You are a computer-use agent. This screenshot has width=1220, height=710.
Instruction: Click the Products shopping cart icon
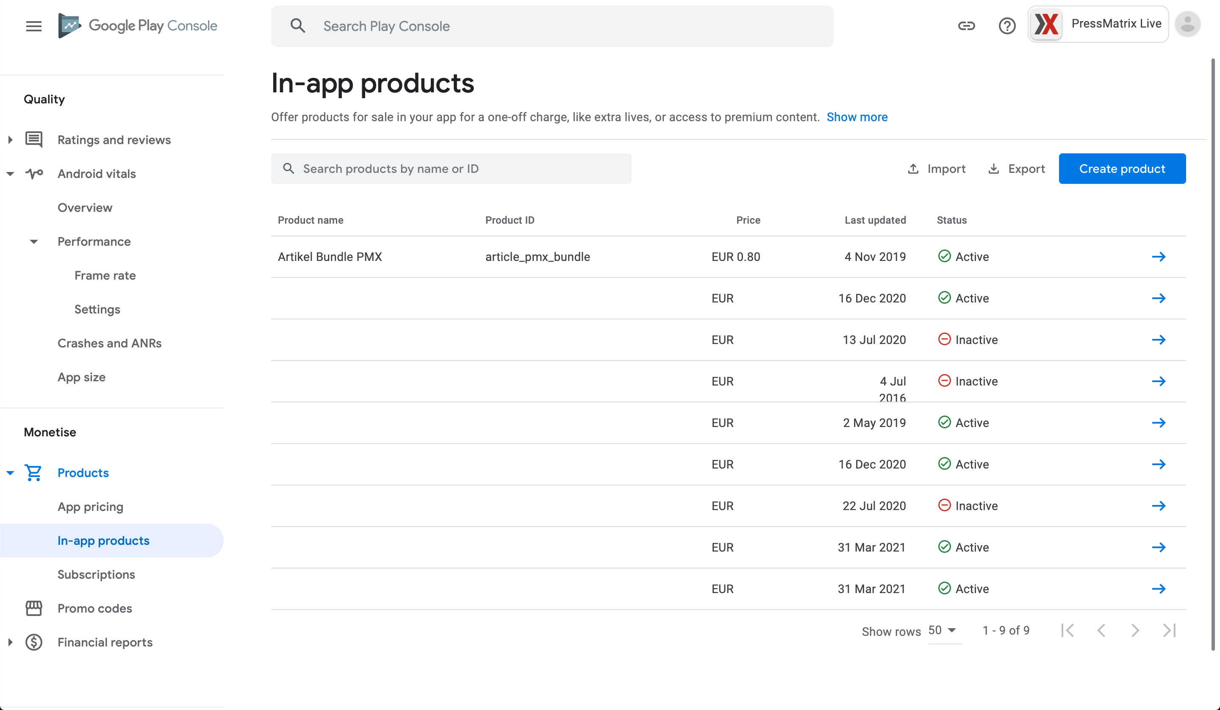pos(33,473)
